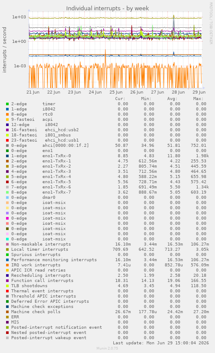215x353 pixels.
Task: Click the '752.01' max value for ahci
Action: click(199, 146)
